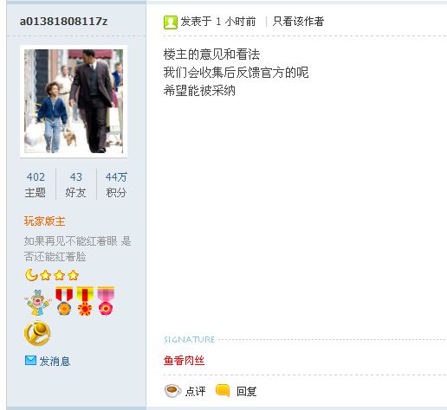Click the blue envelope message icon
Image resolution: width=447 pixels, height=410 pixels.
coord(30,361)
